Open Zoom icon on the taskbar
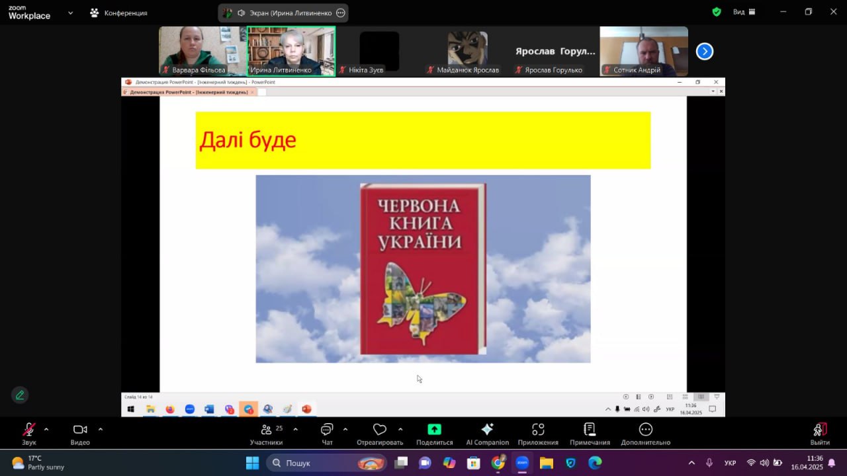 [522, 463]
